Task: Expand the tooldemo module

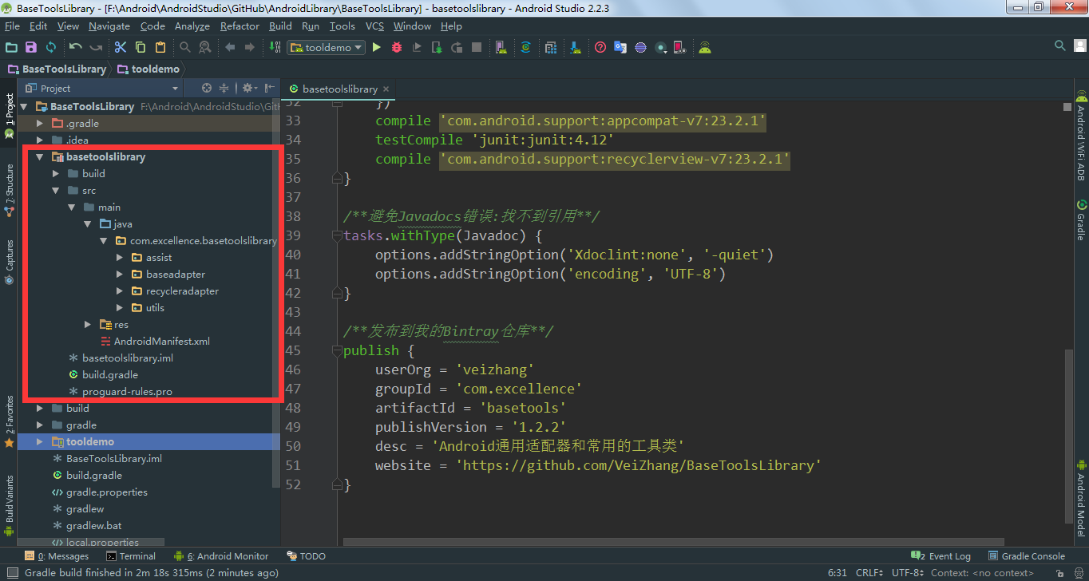Action: 39,442
